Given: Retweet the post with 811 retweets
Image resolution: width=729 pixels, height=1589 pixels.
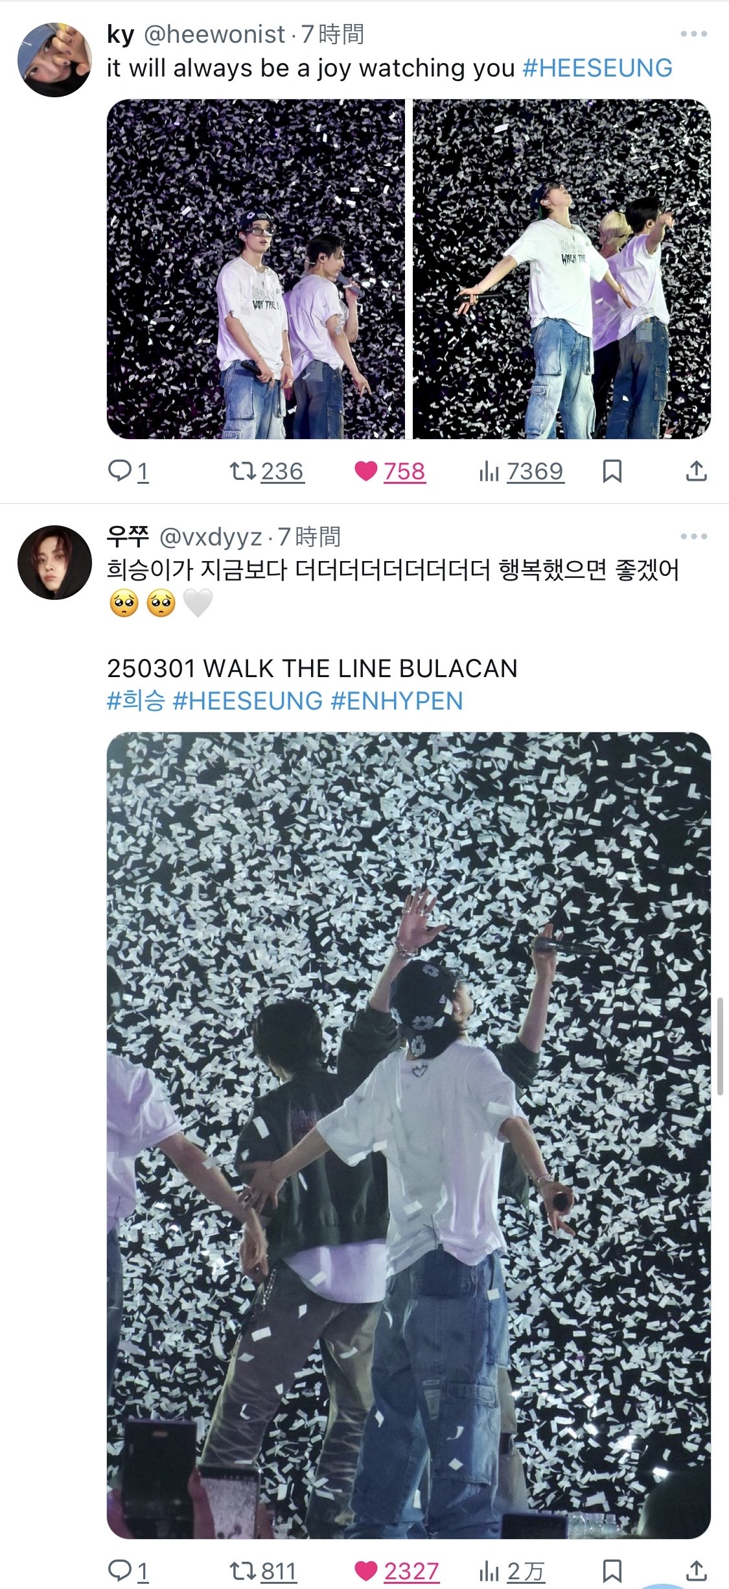Looking at the screenshot, I should click(263, 1571).
